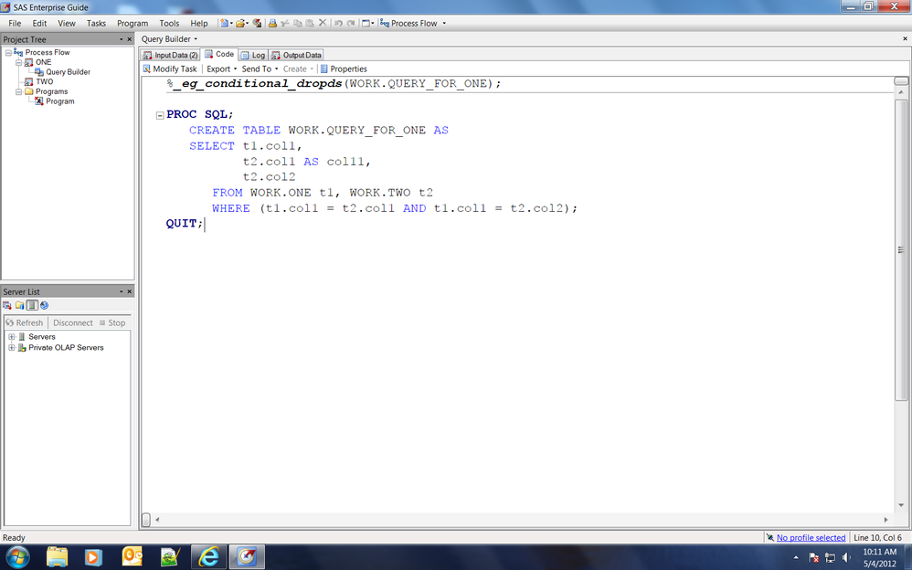This screenshot has width=912, height=570.
Task: Collapse the Process Flow tree node
Action: (8, 52)
